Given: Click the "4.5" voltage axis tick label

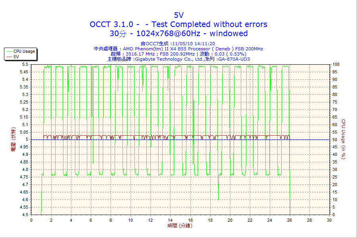Looking at the screenshot, I should pyautogui.click(x=25, y=215).
